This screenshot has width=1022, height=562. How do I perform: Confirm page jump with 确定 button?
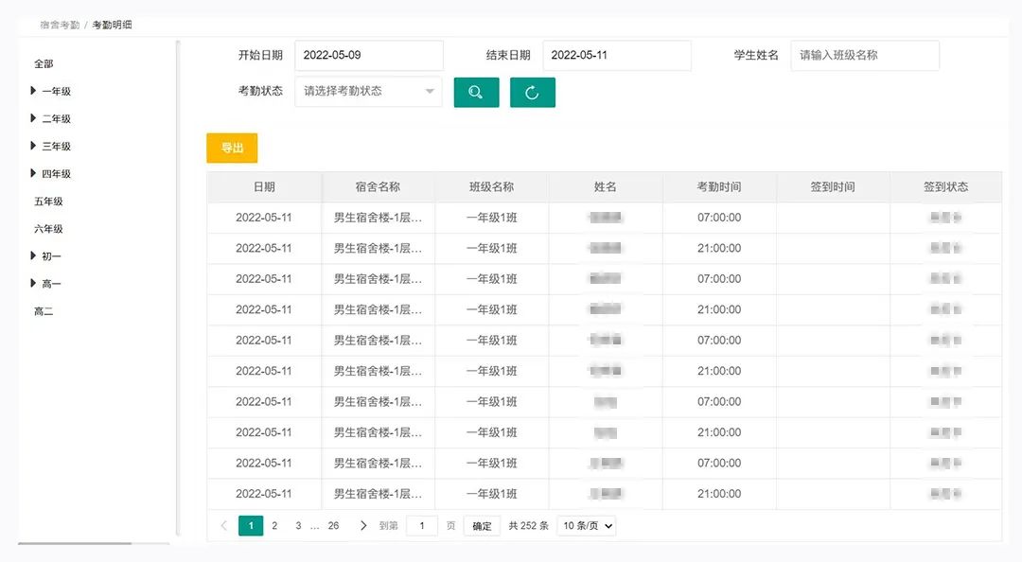[x=482, y=526]
